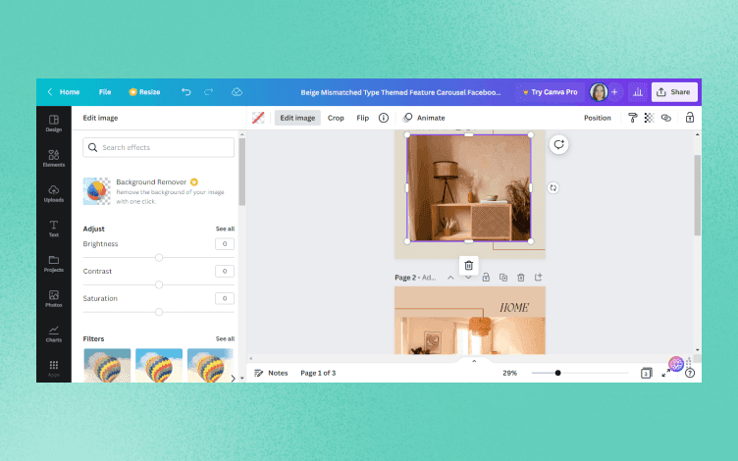
Task: Click Try Canva Pro
Action: (x=550, y=92)
